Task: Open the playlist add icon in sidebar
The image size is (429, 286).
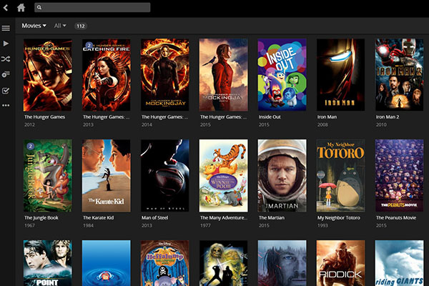Action: [6, 74]
